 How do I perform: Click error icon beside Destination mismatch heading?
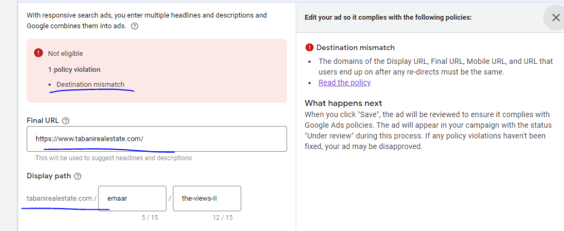coord(309,47)
